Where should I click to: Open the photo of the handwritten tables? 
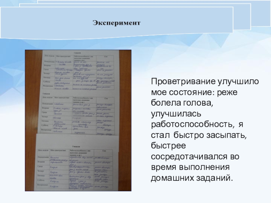click(78, 120)
